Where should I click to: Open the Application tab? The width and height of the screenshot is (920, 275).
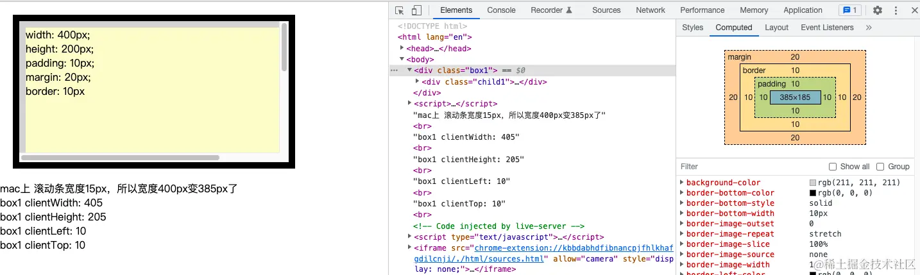coord(803,10)
